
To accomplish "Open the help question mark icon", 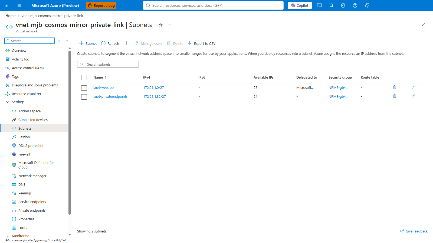I will 355,5.
